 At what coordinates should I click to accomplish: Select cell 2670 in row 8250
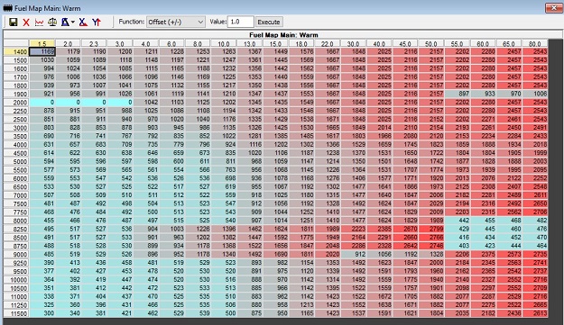coord(404,229)
